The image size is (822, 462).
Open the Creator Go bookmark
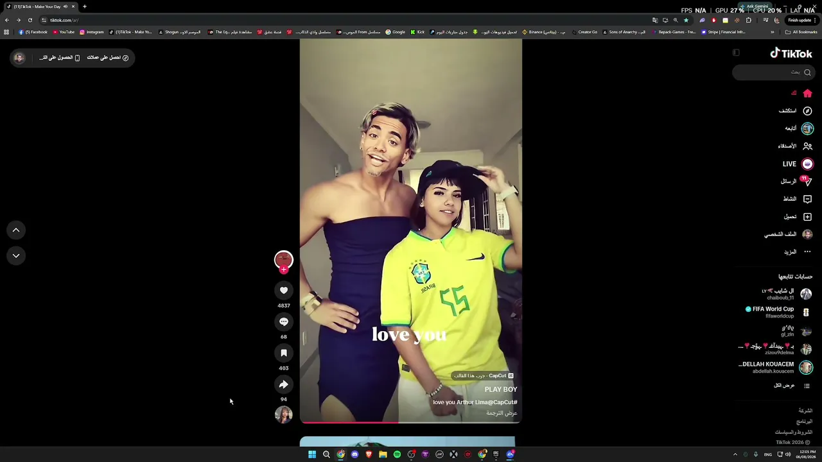point(584,32)
